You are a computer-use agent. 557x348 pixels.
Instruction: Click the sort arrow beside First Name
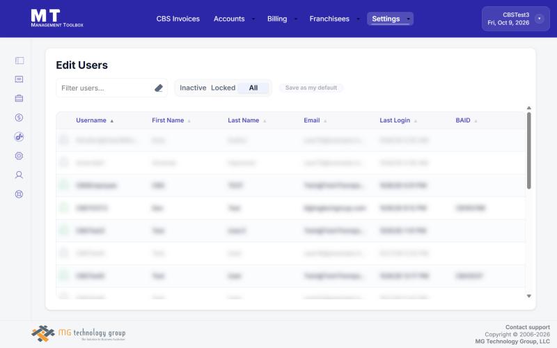(x=189, y=120)
